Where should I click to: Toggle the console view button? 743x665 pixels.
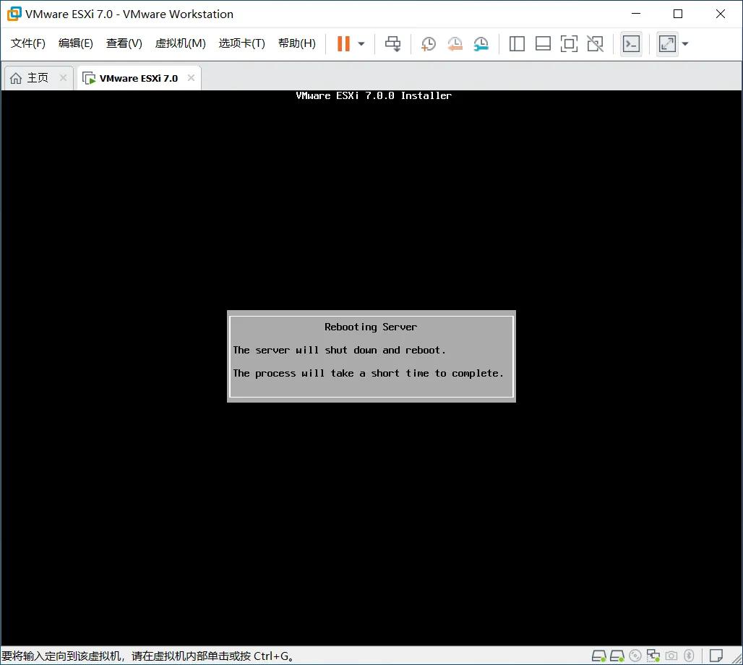point(631,43)
